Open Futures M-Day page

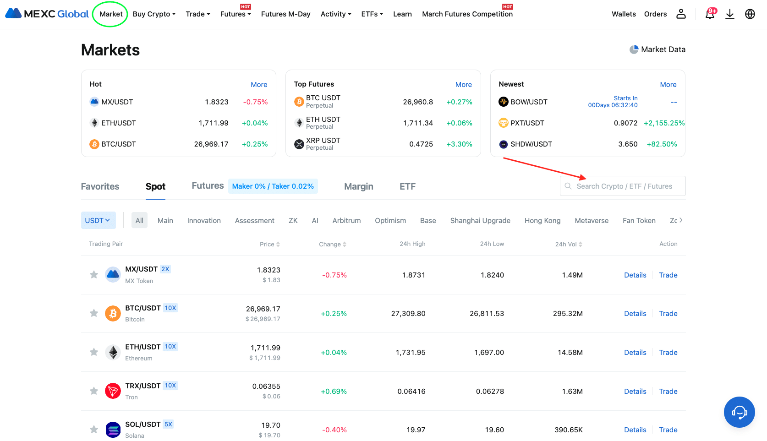click(x=285, y=14)
